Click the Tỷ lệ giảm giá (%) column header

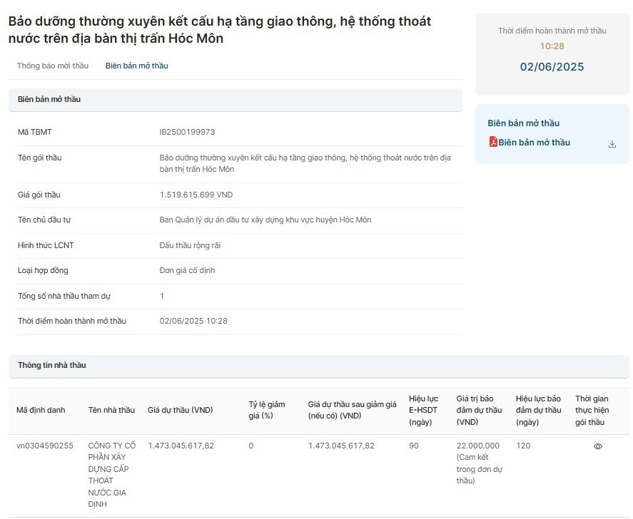click(x=267, y=410)
